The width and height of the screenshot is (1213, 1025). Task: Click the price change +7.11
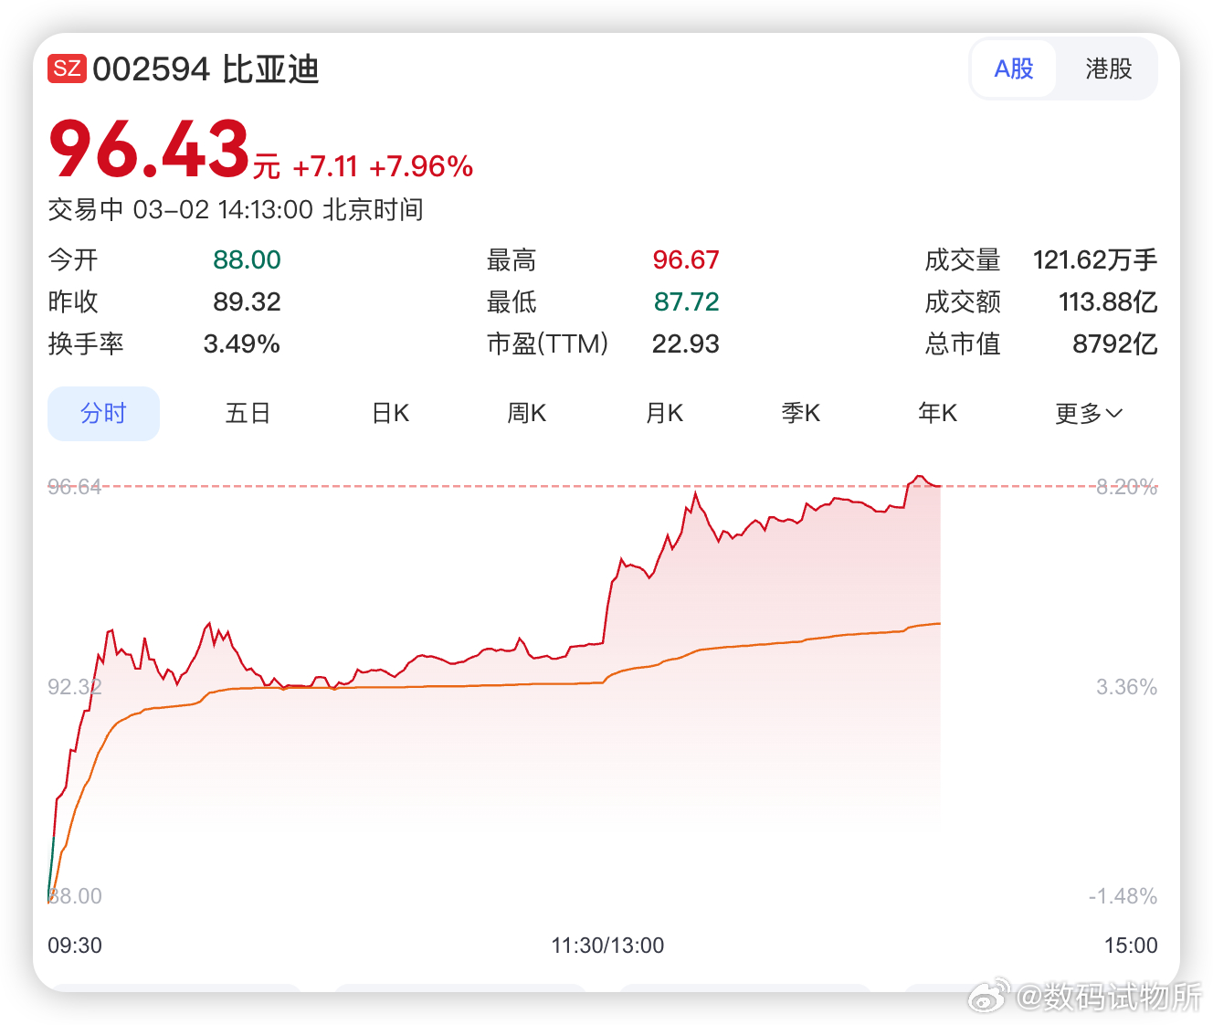coord(325,166)
